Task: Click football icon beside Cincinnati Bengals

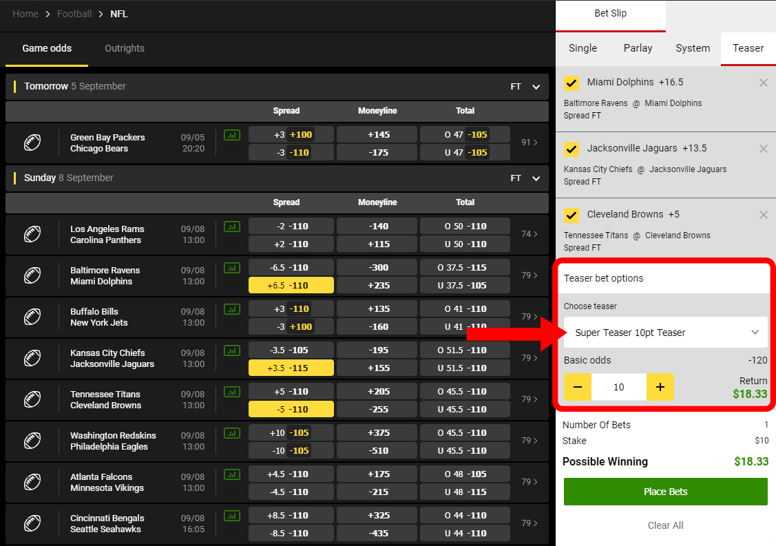Action: click(32, 523)
